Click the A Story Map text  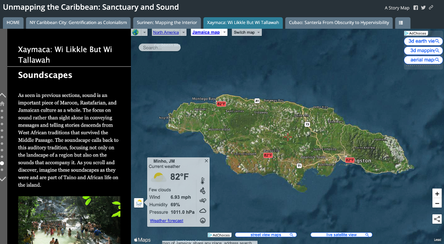click(x=397, y=8)
